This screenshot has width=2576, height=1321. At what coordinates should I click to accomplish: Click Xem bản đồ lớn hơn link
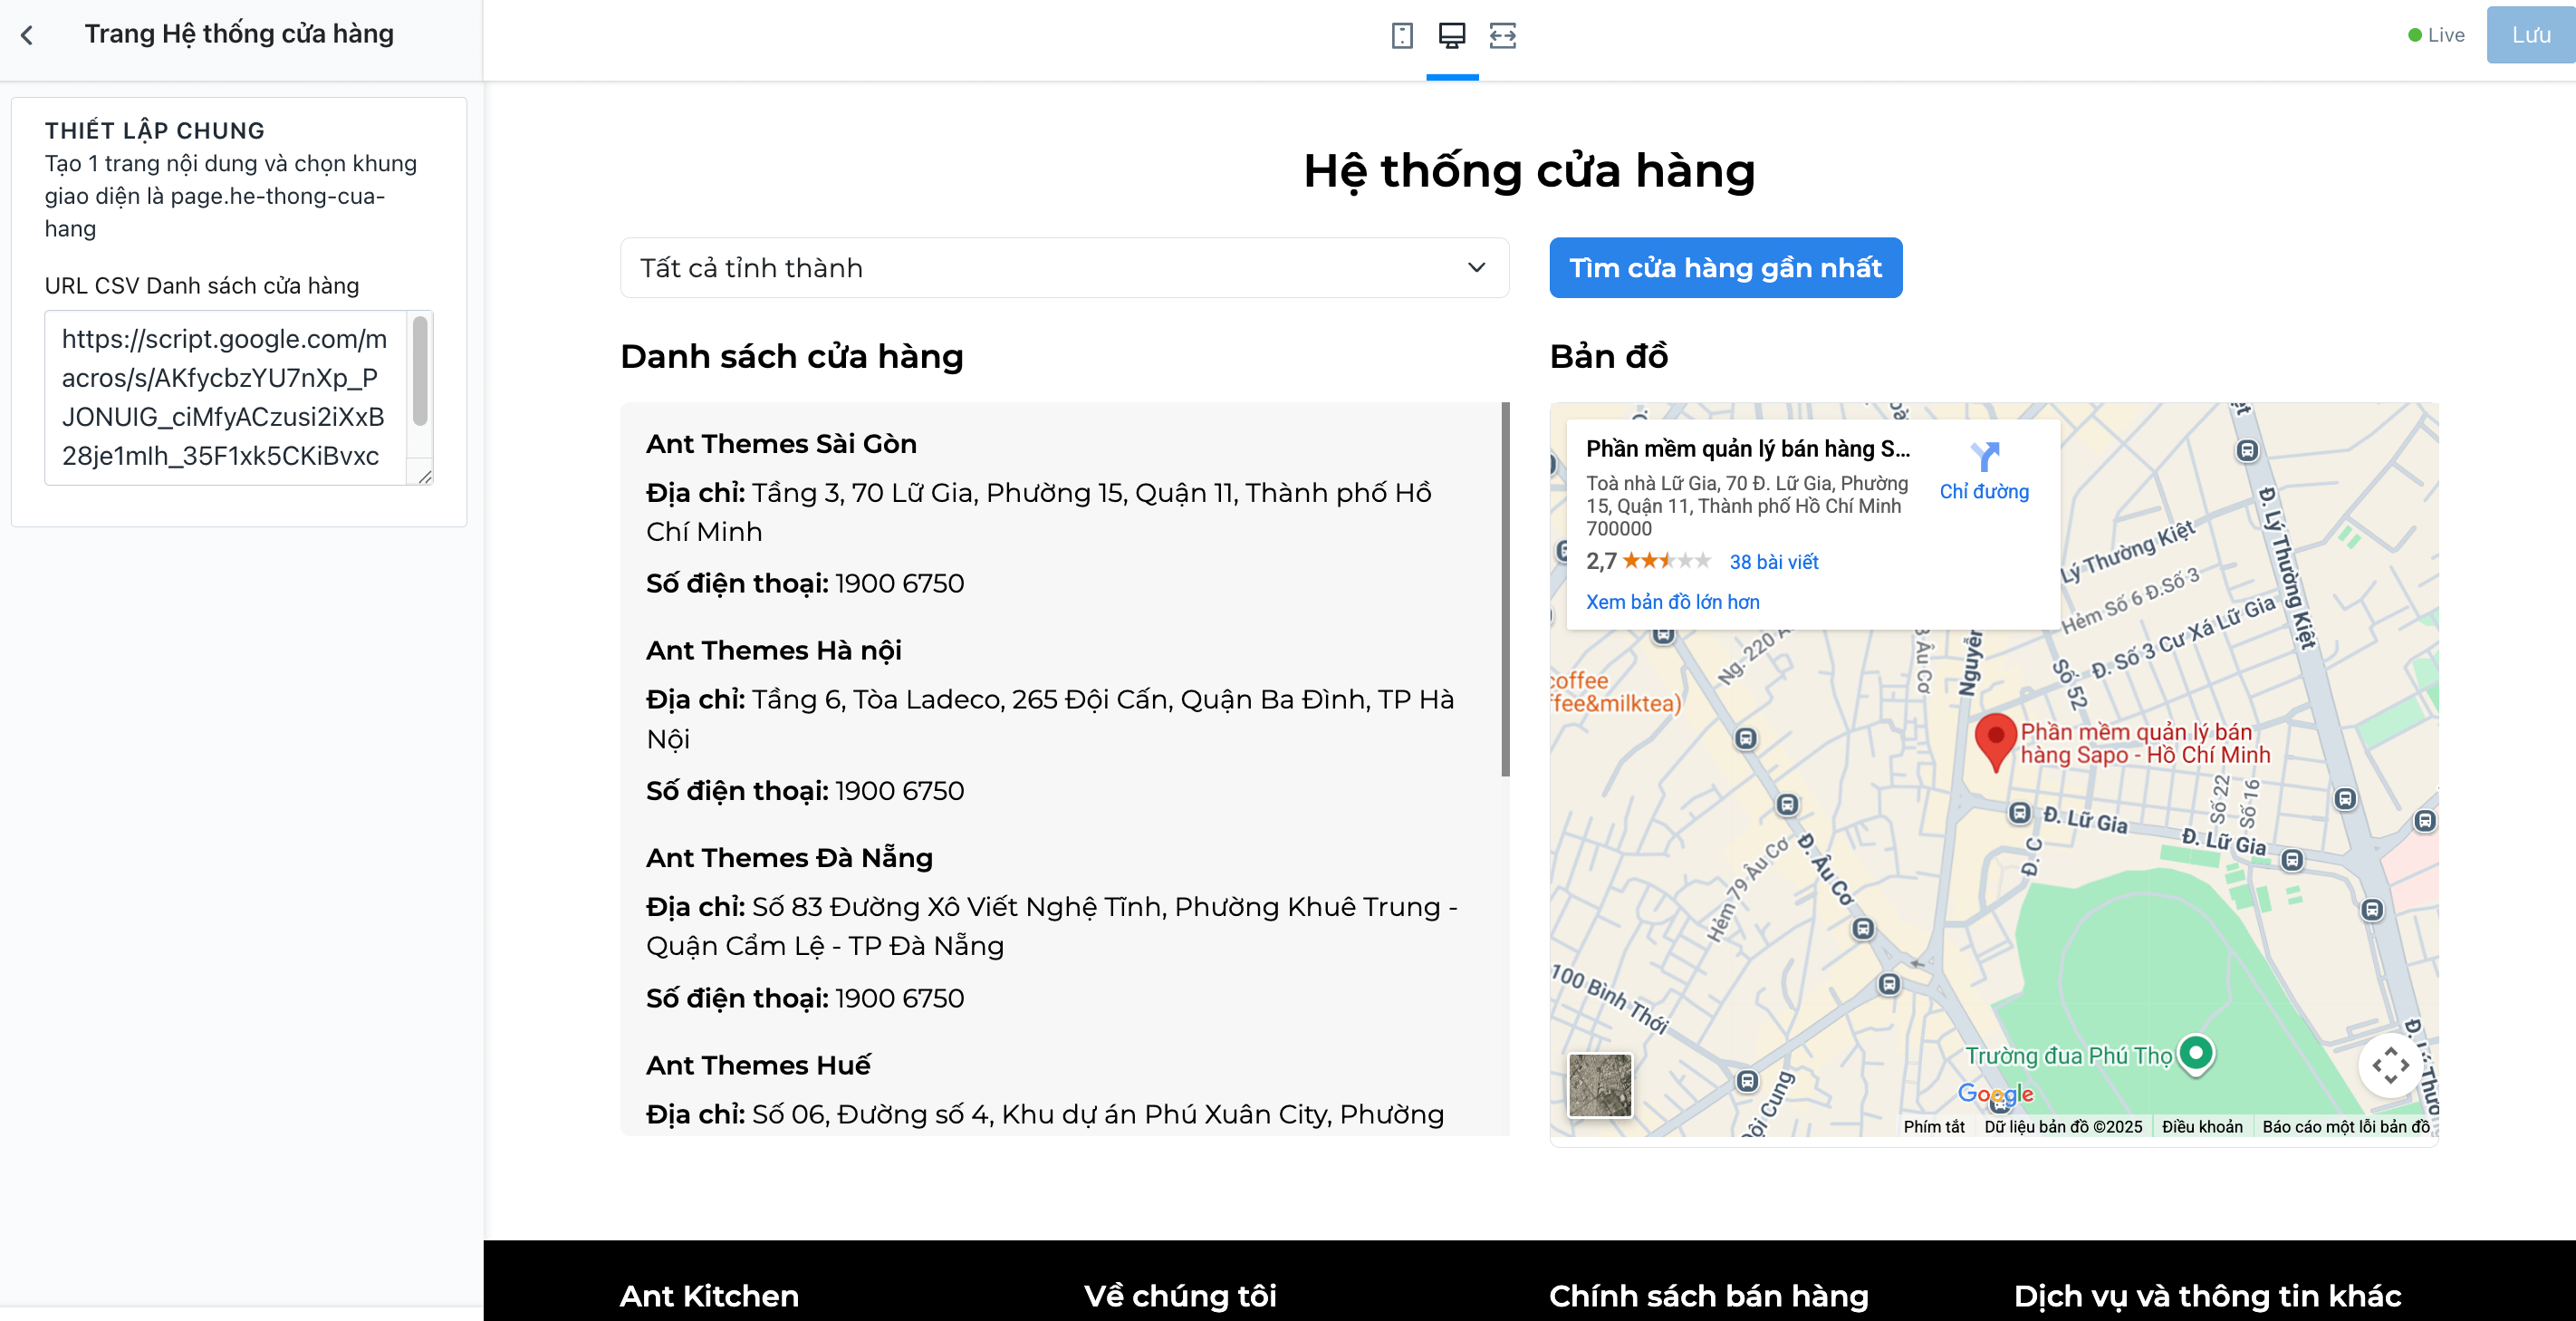click(x=1673, y=602)
